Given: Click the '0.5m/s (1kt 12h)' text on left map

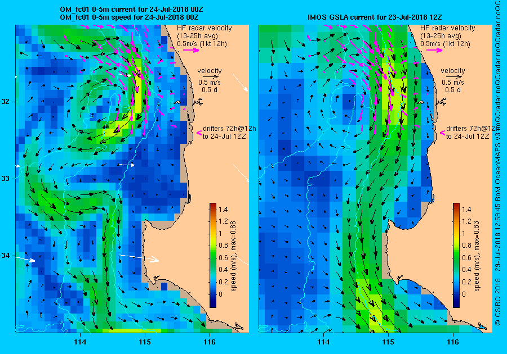Looking at the screenshot, I should (202, 44).
